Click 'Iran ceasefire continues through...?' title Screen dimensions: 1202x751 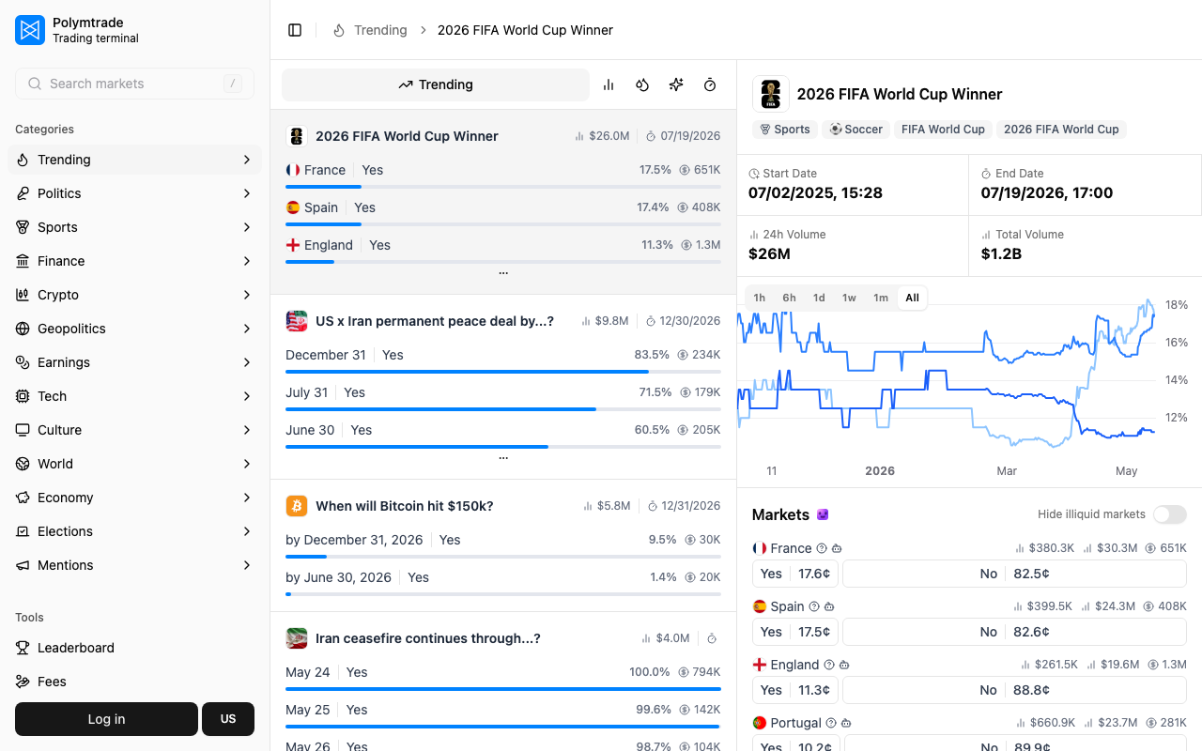click(428, 638)
